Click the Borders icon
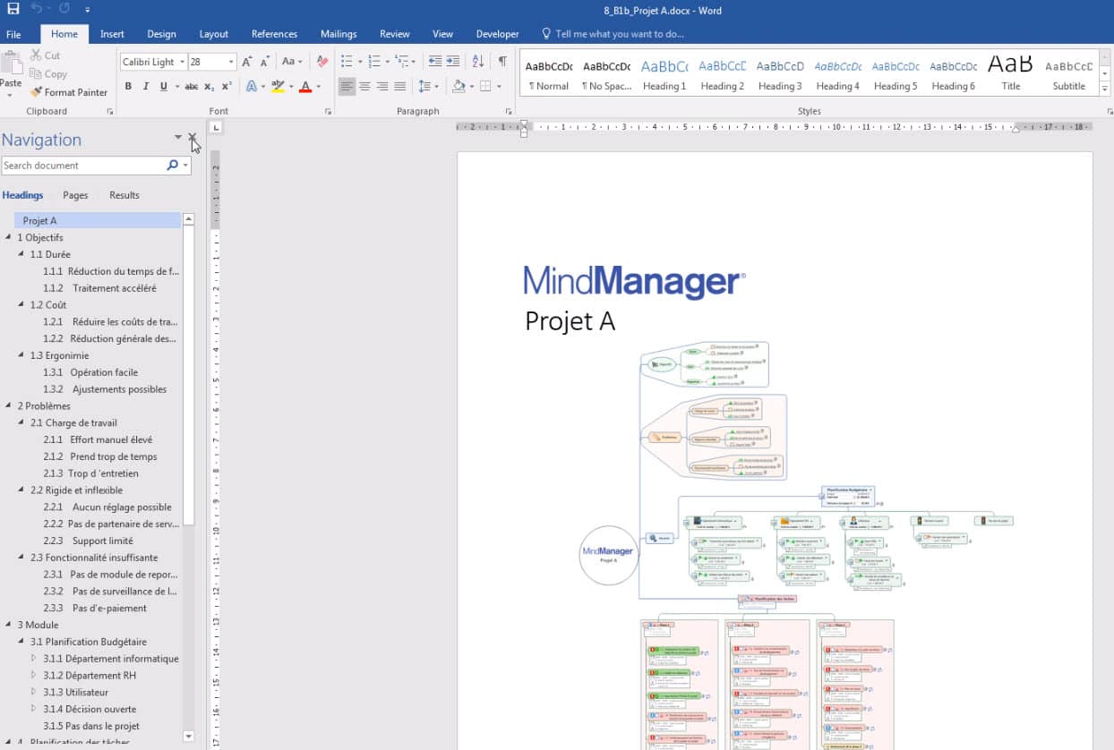1114x750 pixels. (485, 87)
